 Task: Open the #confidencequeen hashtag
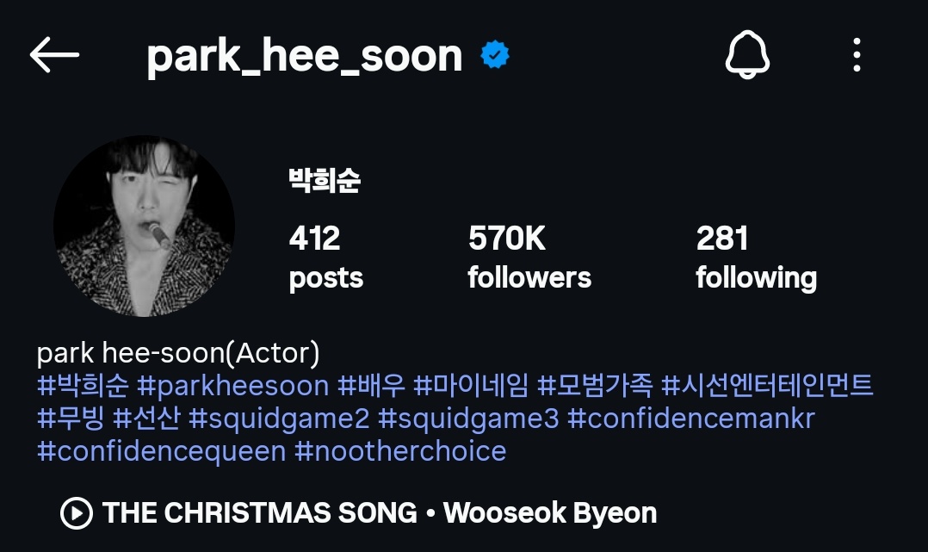tap(162, 451)
